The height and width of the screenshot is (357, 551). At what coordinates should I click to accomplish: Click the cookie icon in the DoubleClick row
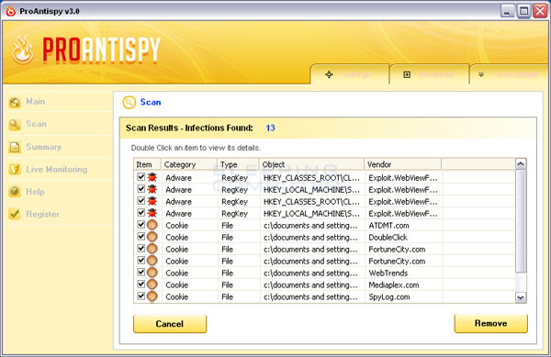(x=152, y=237)
